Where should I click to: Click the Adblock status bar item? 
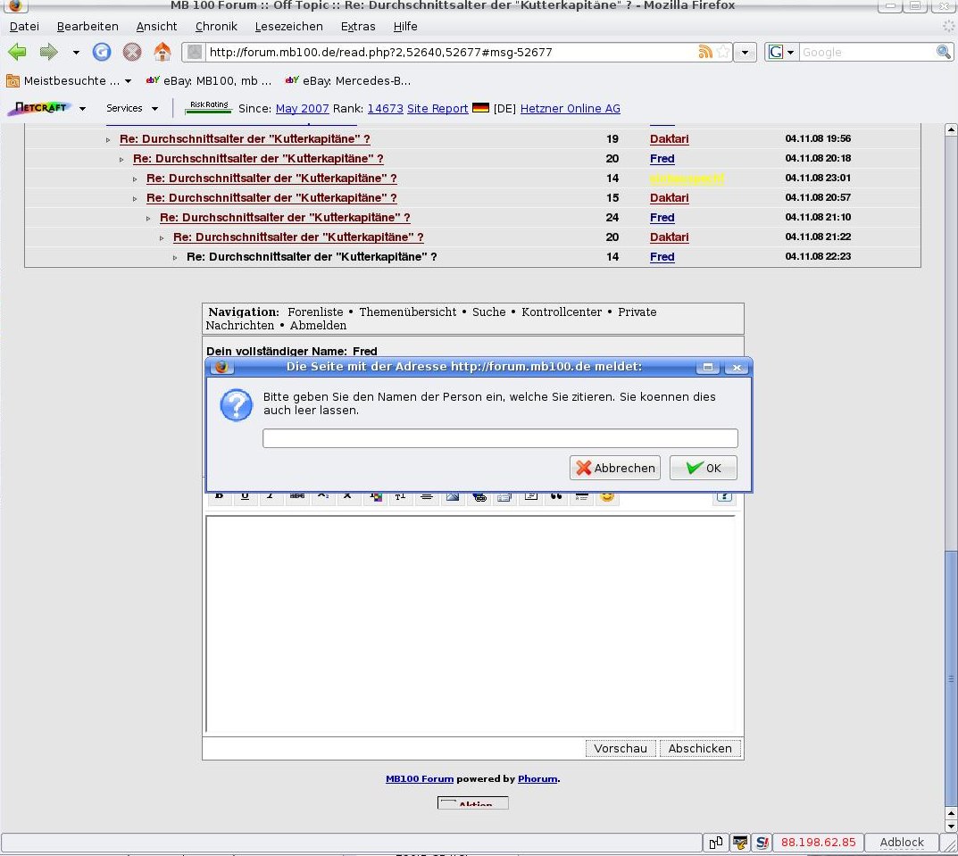coord(902,842)
